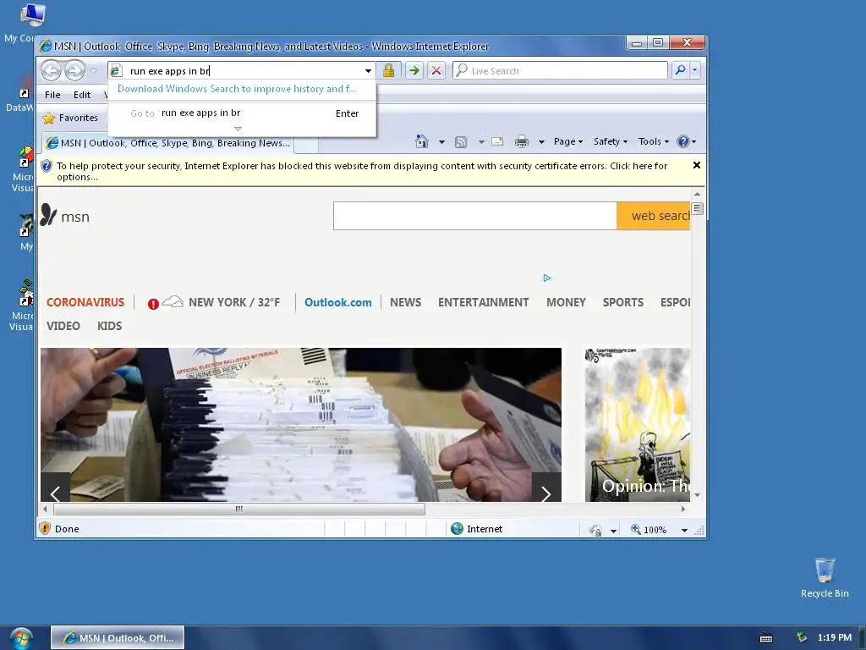Click the AdChoices triangle icon
The image size is (866, 650).
(547, 278)
